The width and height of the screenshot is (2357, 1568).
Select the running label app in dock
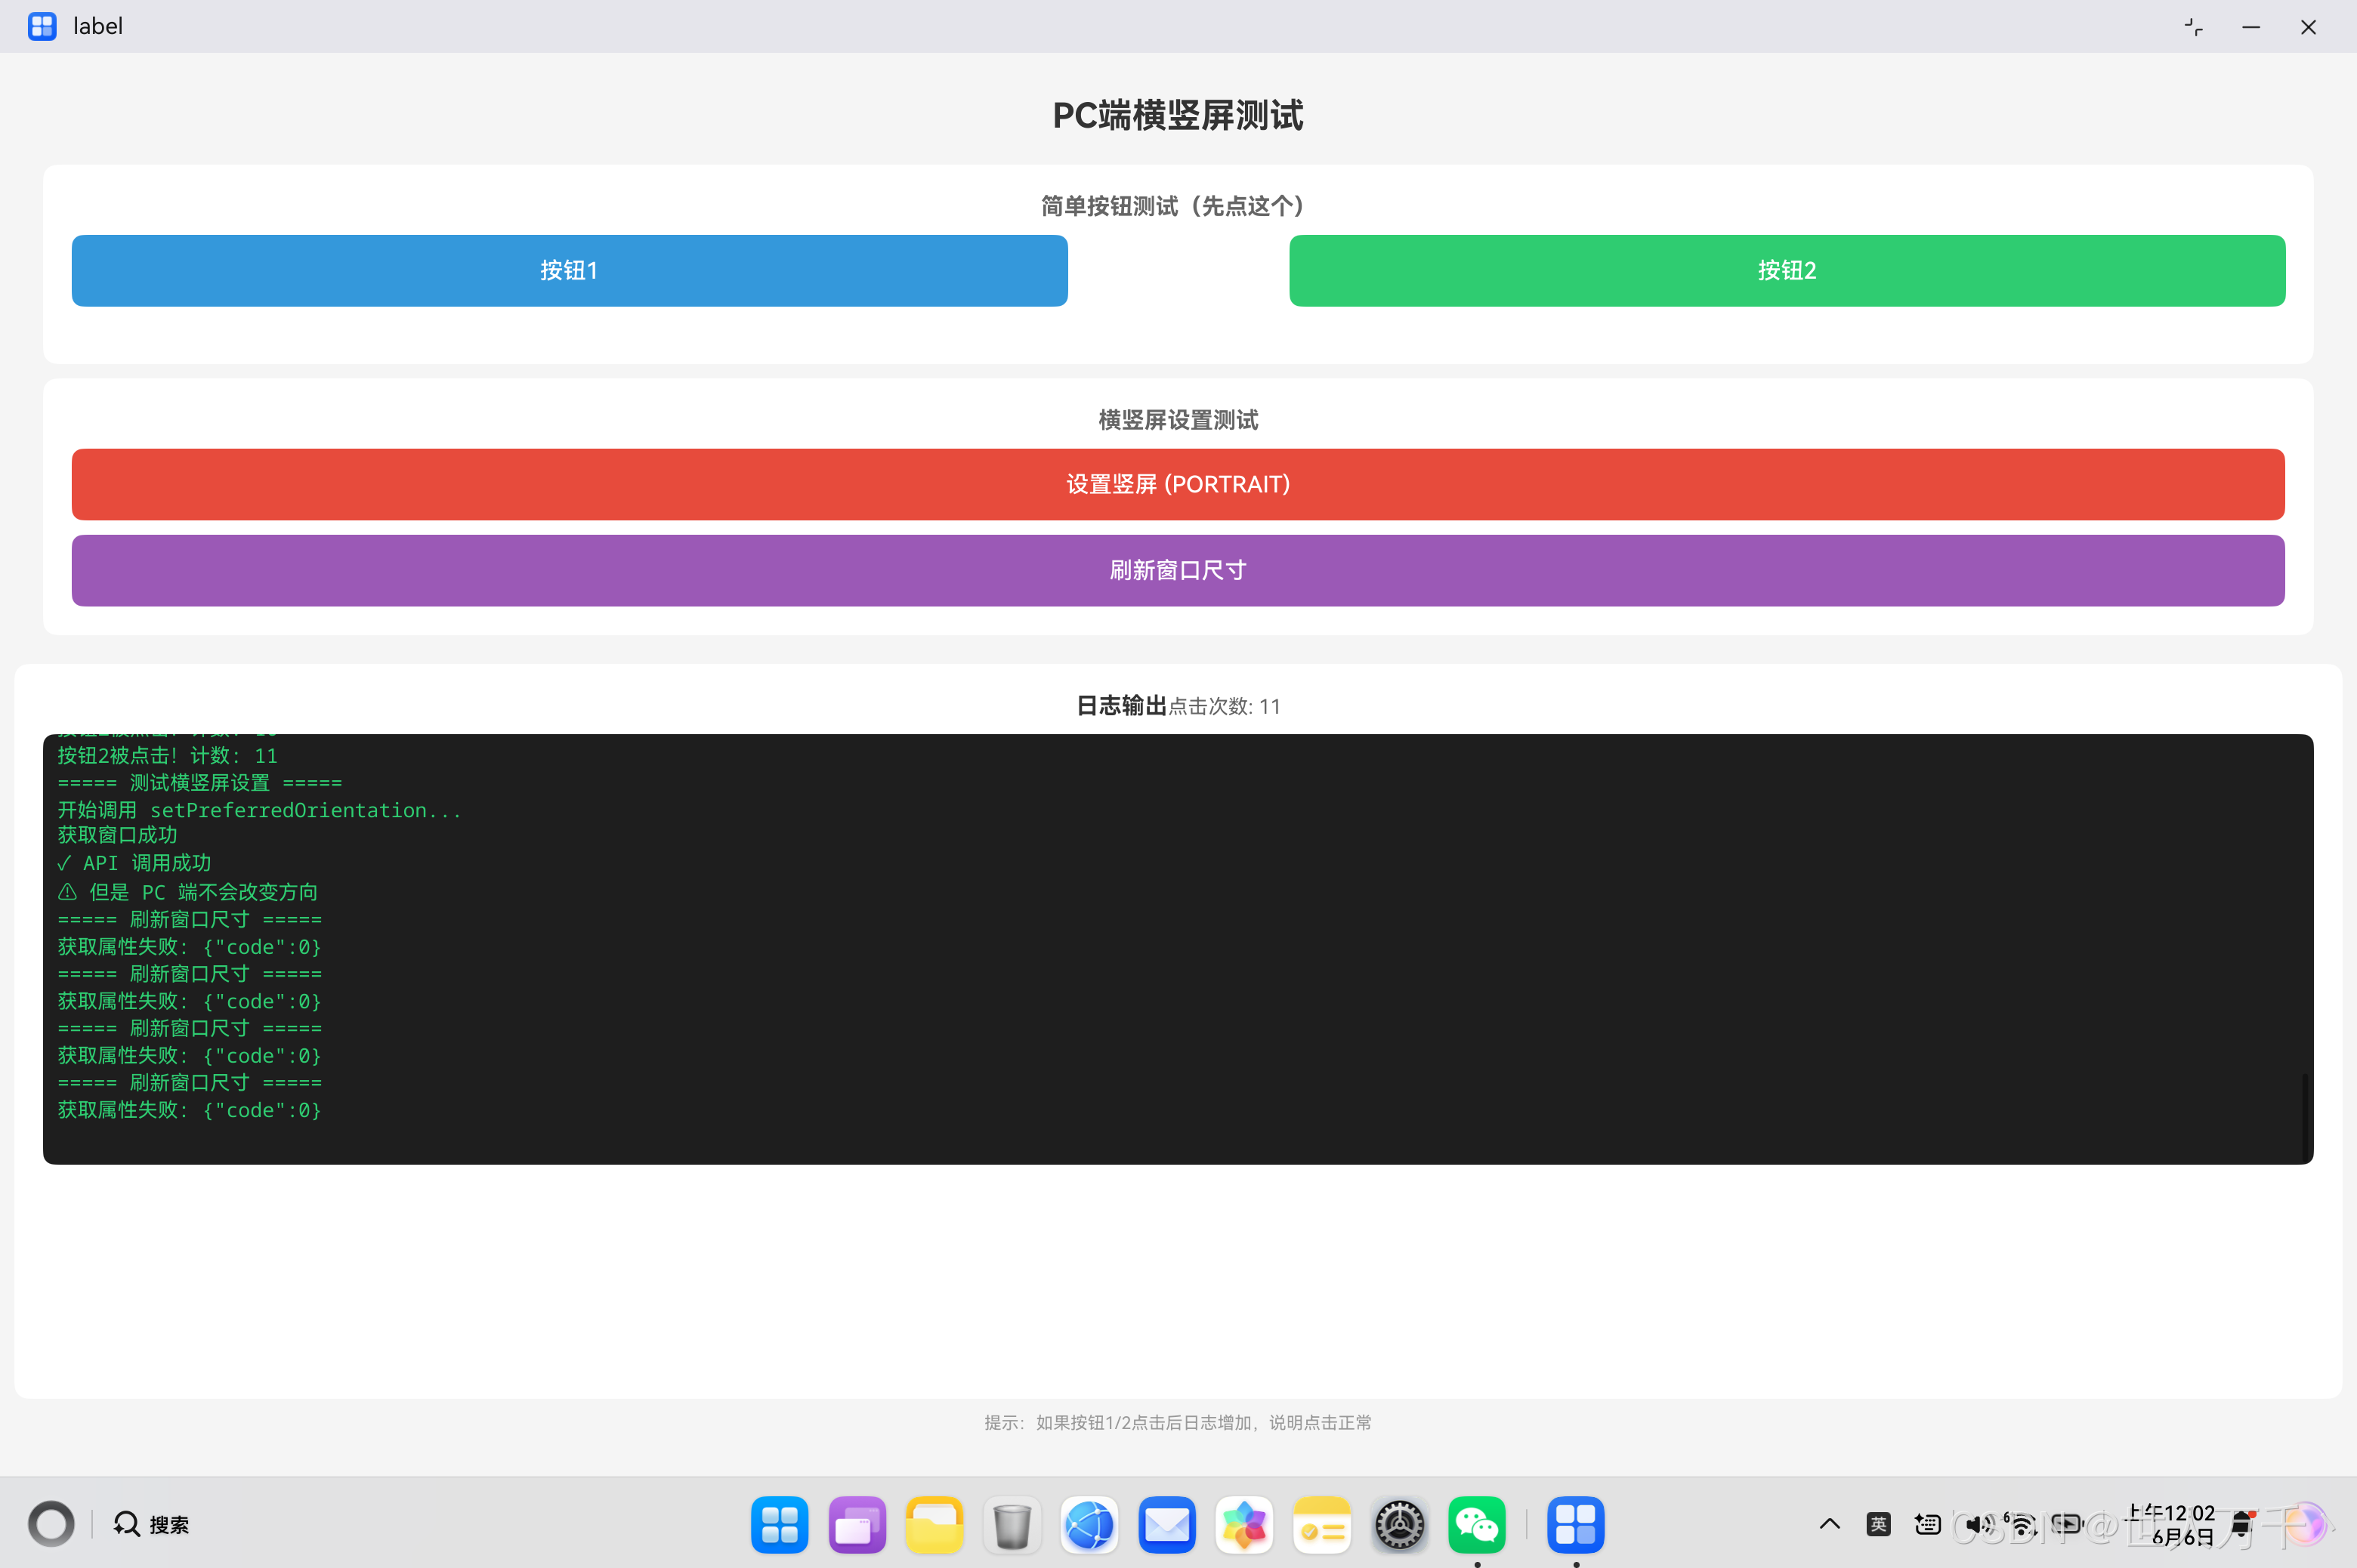(1576, 1524)
